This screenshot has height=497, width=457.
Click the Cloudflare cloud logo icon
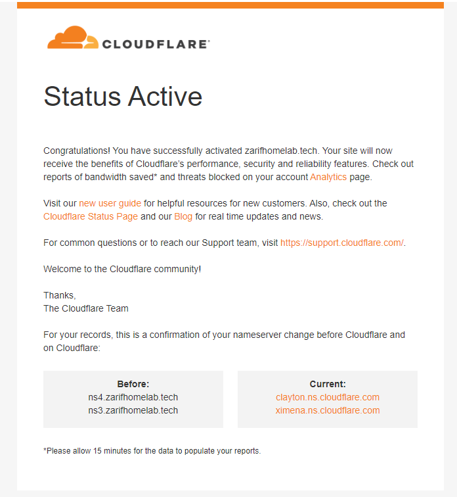[72, 38]
